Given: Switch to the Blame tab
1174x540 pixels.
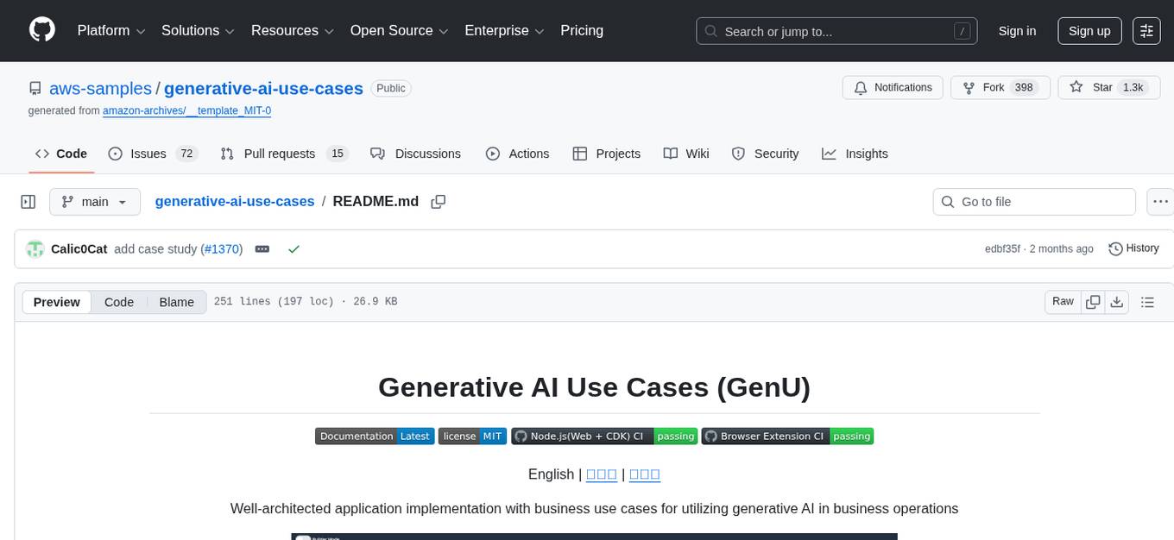Looking at the screenshot, I should [x=176, y=302].
